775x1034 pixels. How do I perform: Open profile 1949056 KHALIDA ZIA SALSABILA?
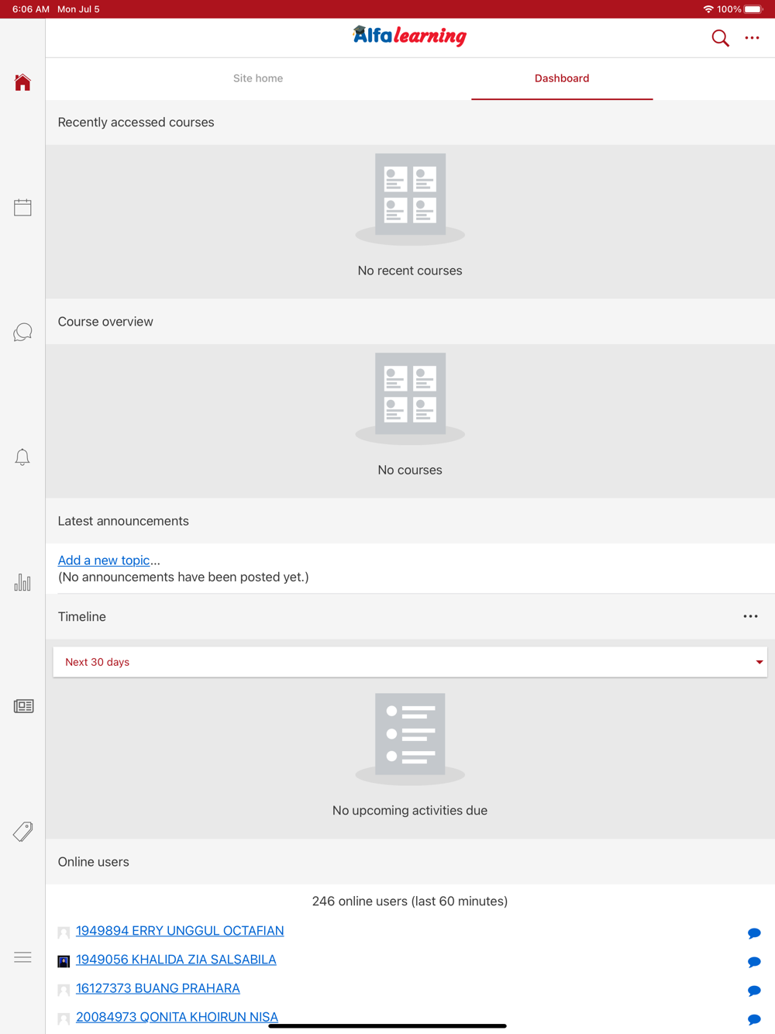click(176, 959)
